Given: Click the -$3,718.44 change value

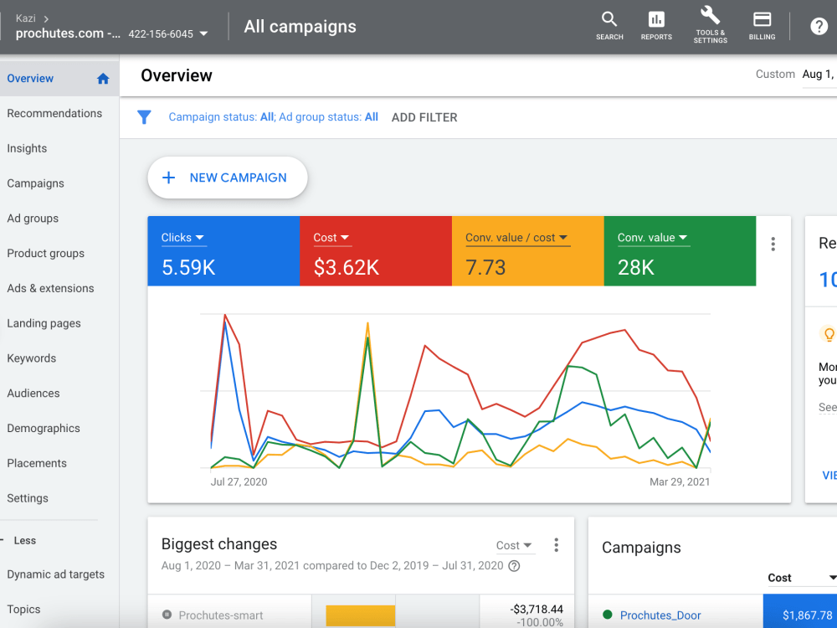Looking at the screenshot, I should click(x=537, y=610).
